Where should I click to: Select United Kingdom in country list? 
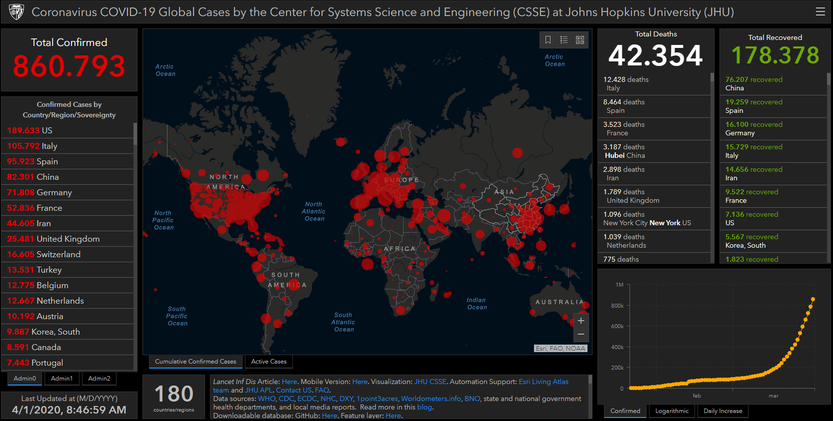(67, 239)
